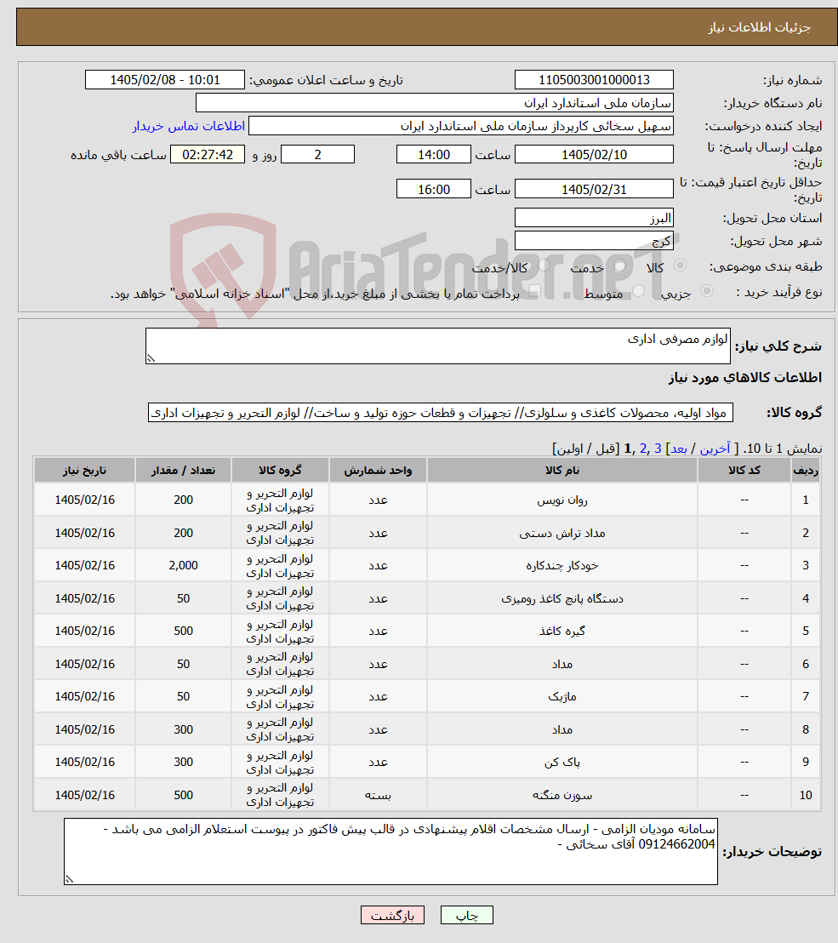Click the 14:00 deadline time field

tap(433, 155)
